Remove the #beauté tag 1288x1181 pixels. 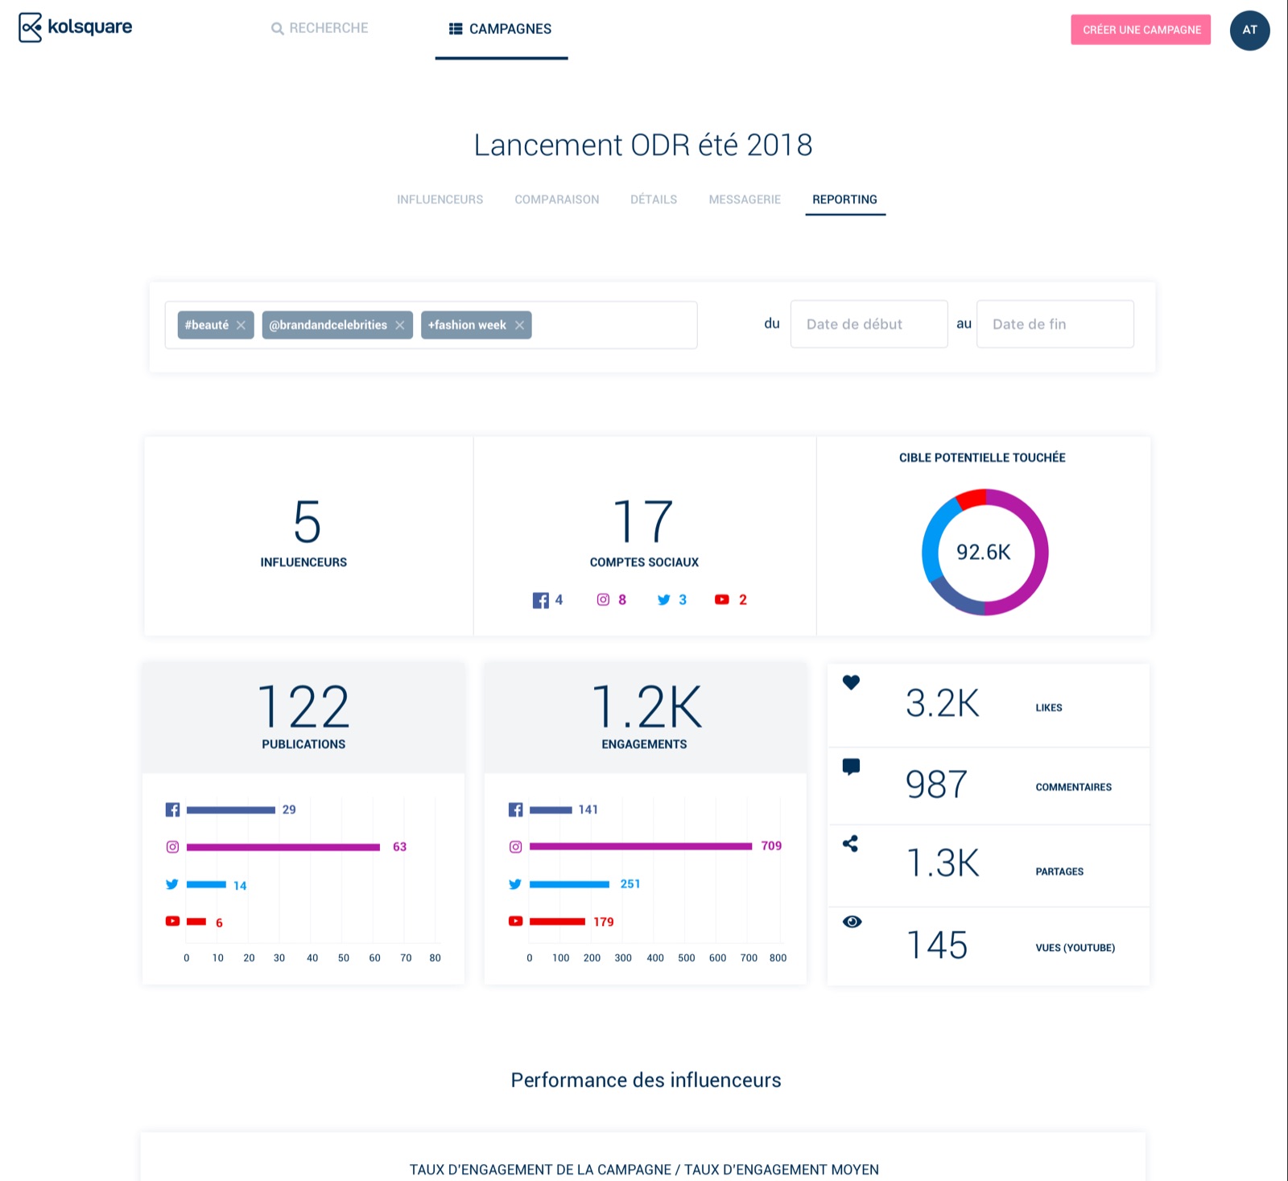(x=241, y=325)
